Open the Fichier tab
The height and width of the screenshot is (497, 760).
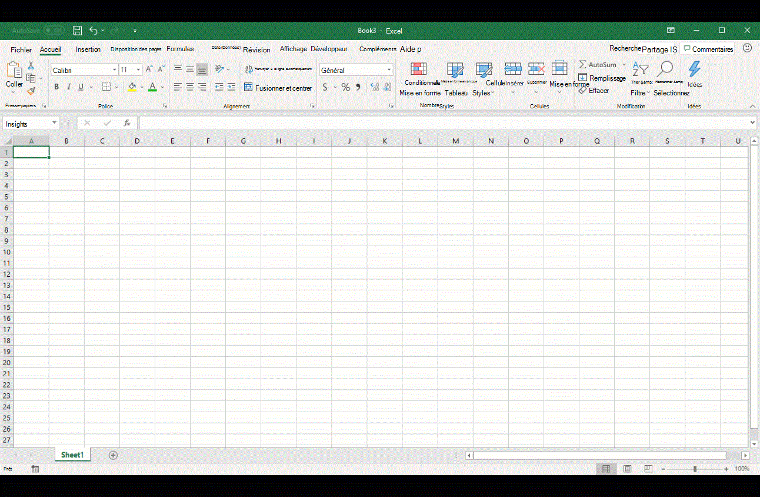point(21,50)
